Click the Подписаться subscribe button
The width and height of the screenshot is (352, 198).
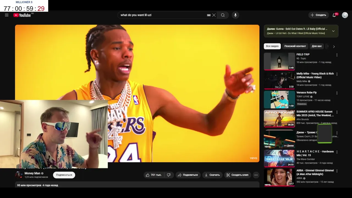[x=64, y=175]
